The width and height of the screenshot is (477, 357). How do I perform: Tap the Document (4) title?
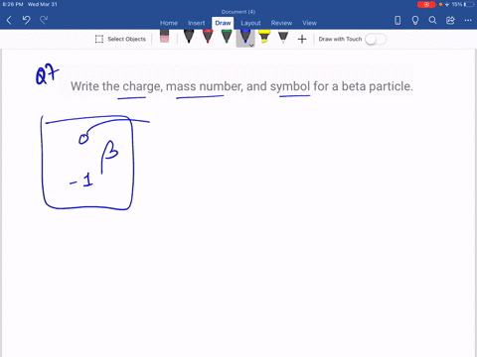click(238, 12)
